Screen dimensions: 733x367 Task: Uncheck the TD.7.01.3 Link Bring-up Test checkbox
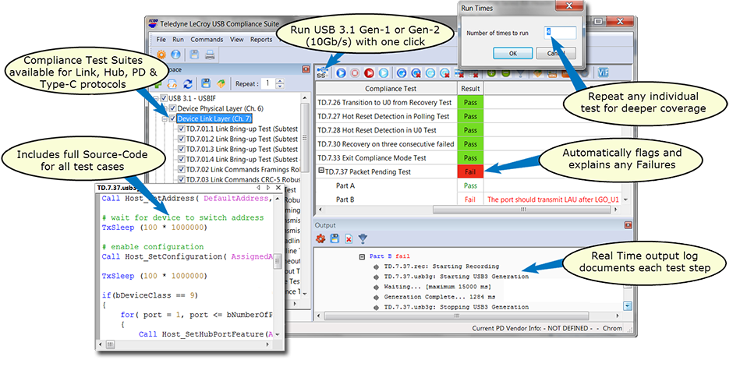pos(182,149)
